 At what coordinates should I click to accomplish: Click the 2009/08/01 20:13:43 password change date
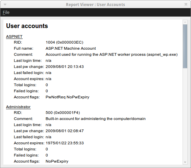click(65, 67)
